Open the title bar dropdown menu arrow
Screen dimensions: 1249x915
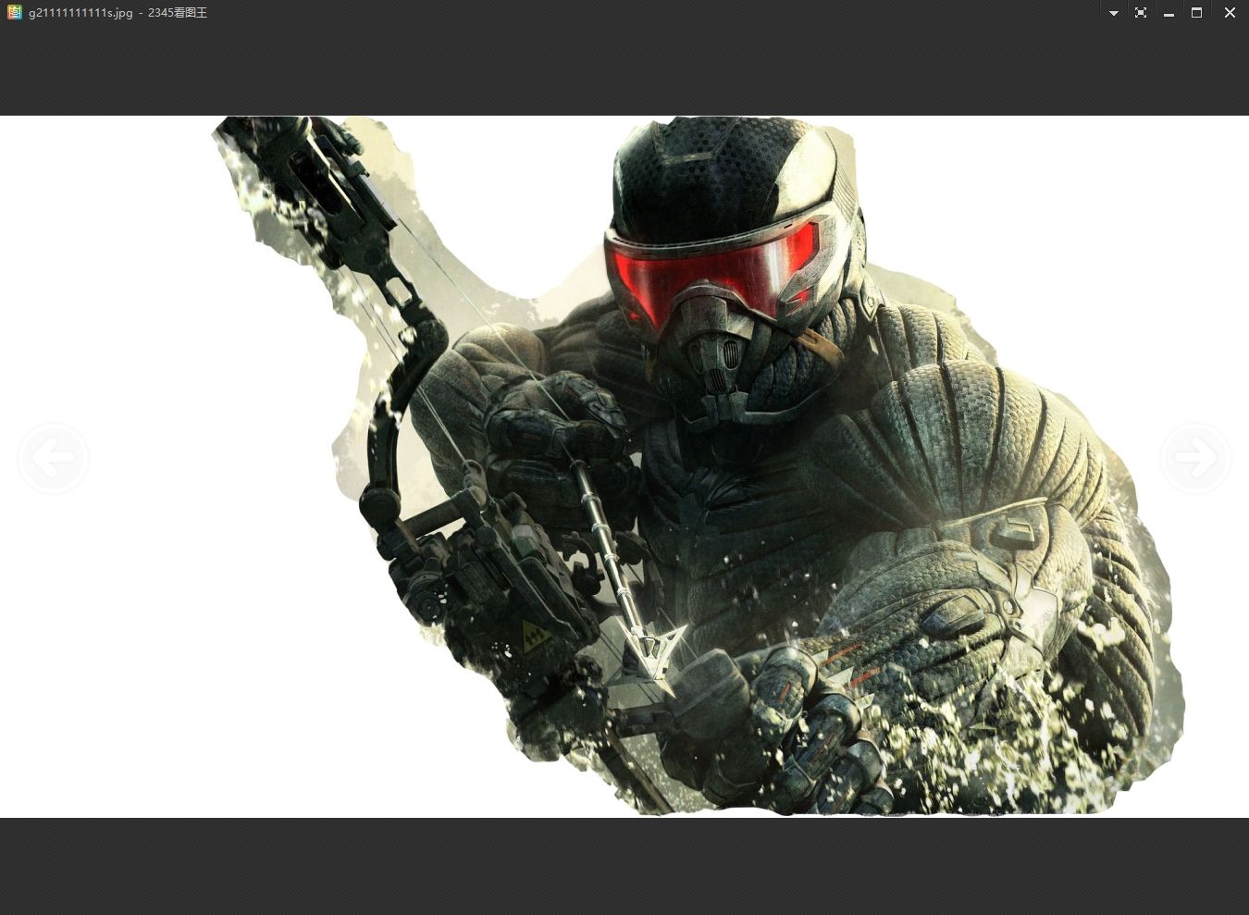(1114, 13)
